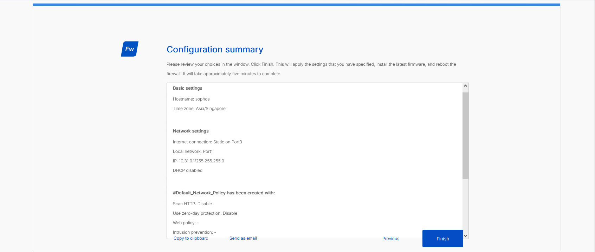Click the Time zone: Asia/Singapore line

[x=199, y=109]
